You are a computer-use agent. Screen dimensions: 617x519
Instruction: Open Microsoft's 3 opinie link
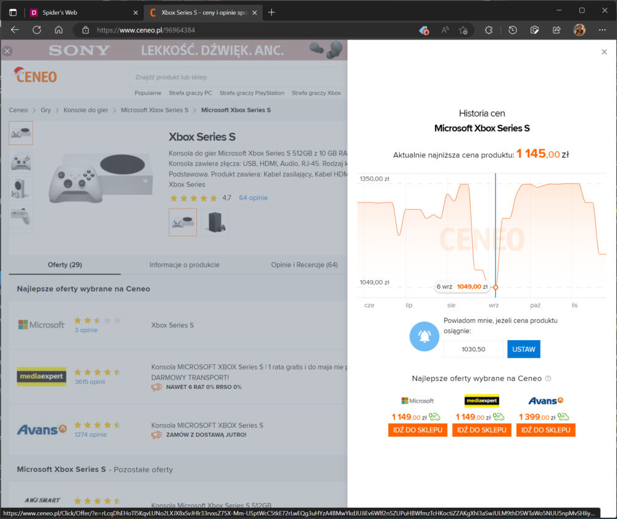[86, 330]
